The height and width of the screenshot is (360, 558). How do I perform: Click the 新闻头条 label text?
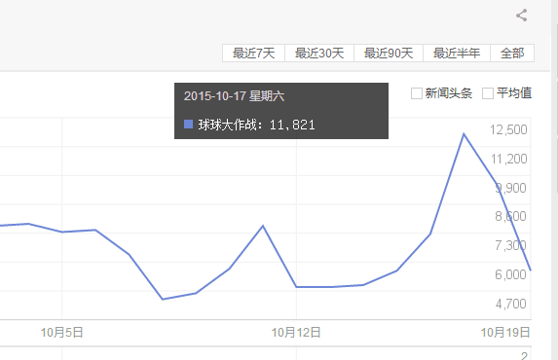coord(448,93)
